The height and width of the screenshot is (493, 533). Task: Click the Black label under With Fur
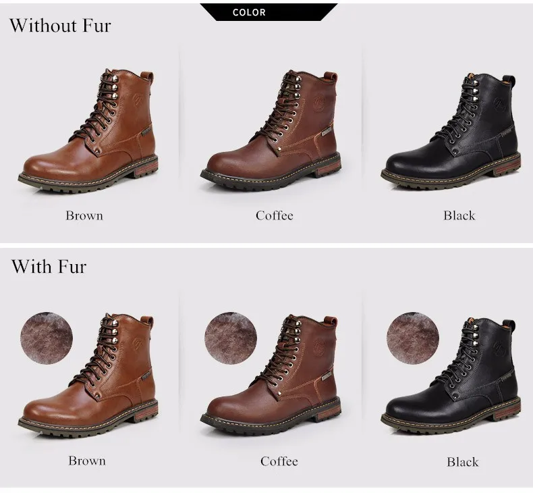(x=463, y=462)
